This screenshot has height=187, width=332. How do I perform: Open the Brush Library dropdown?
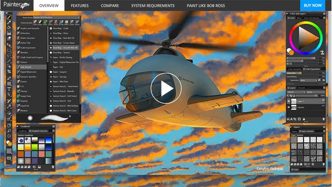(x=56, y=18)
